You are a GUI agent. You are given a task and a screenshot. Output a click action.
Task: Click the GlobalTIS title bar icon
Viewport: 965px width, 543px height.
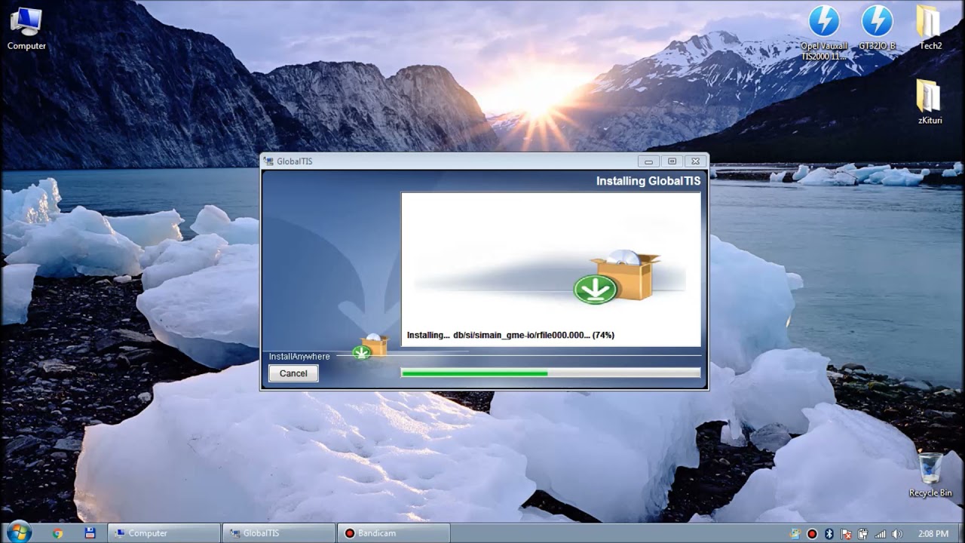[268, 161]
